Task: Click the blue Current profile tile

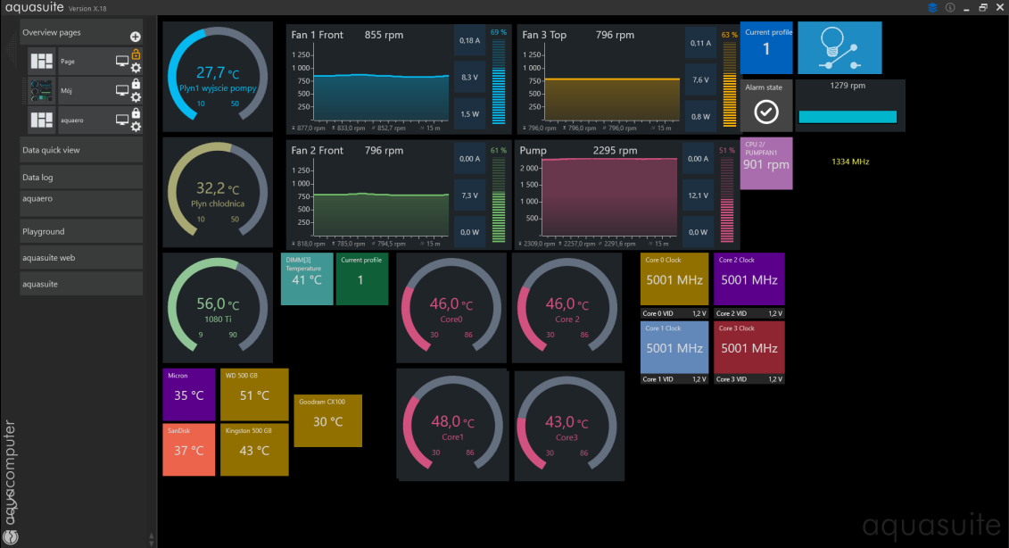Action: 766,47
